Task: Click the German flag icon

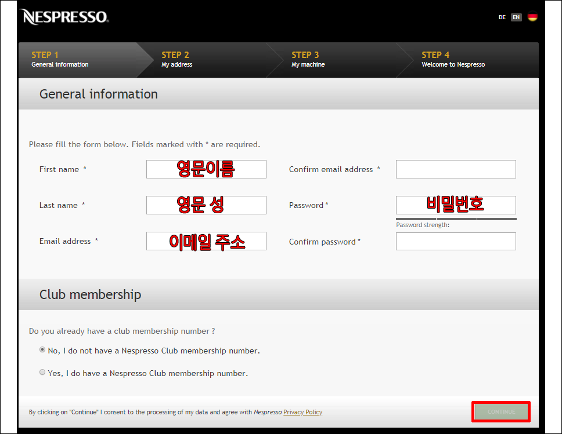Action: tap(532, 17)
